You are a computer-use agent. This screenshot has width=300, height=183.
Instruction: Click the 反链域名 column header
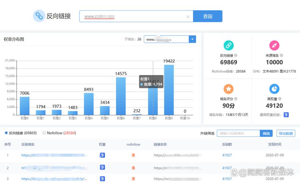pos(28,144)
